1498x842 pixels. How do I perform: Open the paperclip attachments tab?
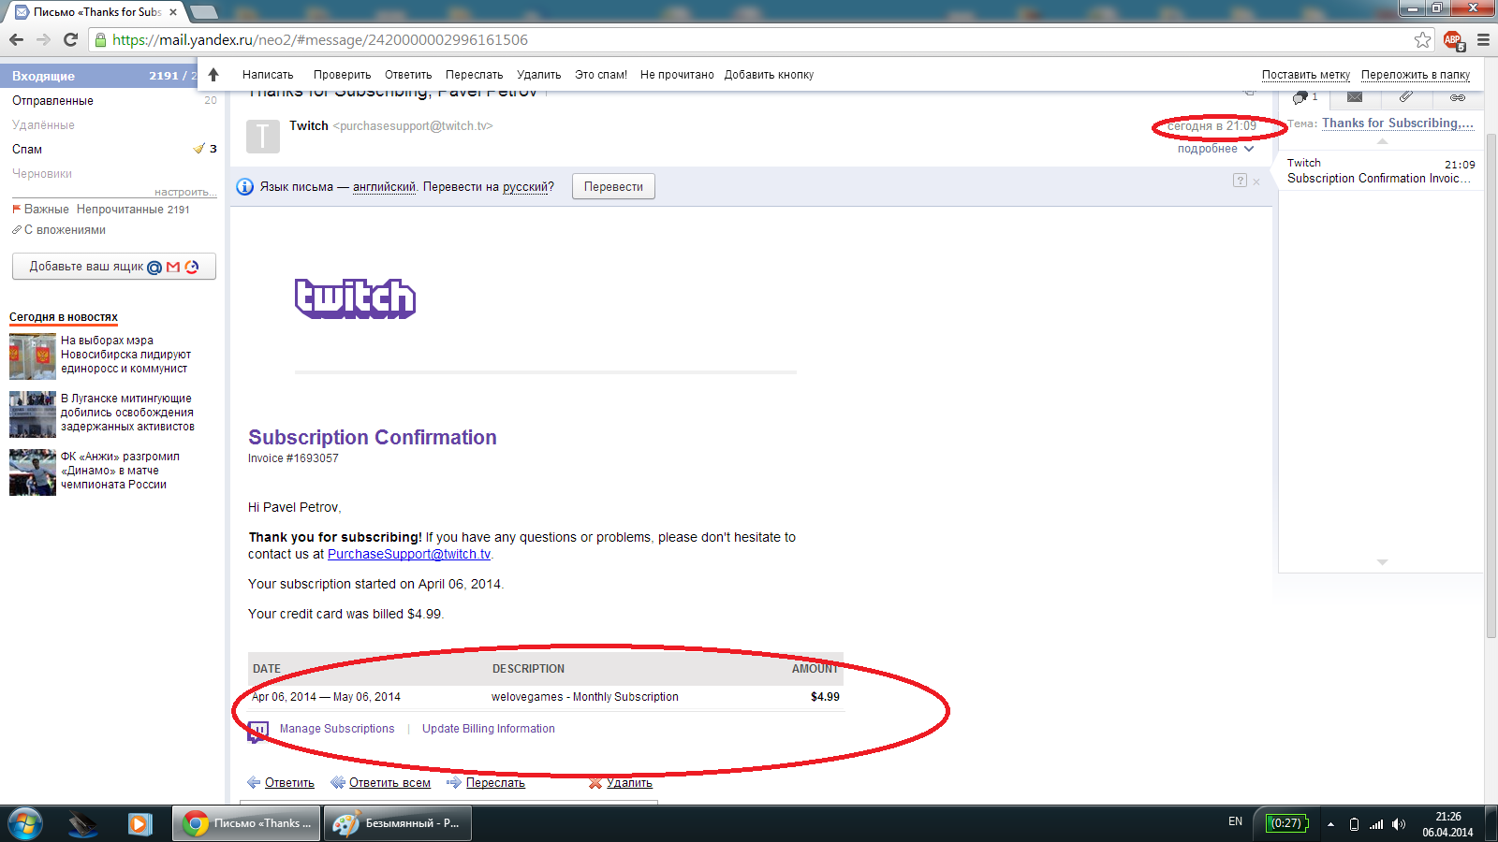1406,96
